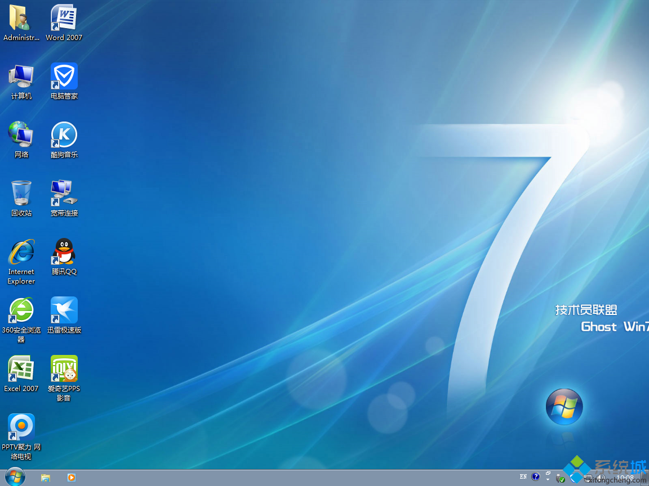The image size is (649, 486).
Task: Click the EN language bar indicator
Action: tap(523, 477)
